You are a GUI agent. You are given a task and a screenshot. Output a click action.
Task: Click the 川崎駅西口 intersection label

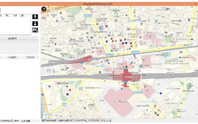(x=138, y=92)
